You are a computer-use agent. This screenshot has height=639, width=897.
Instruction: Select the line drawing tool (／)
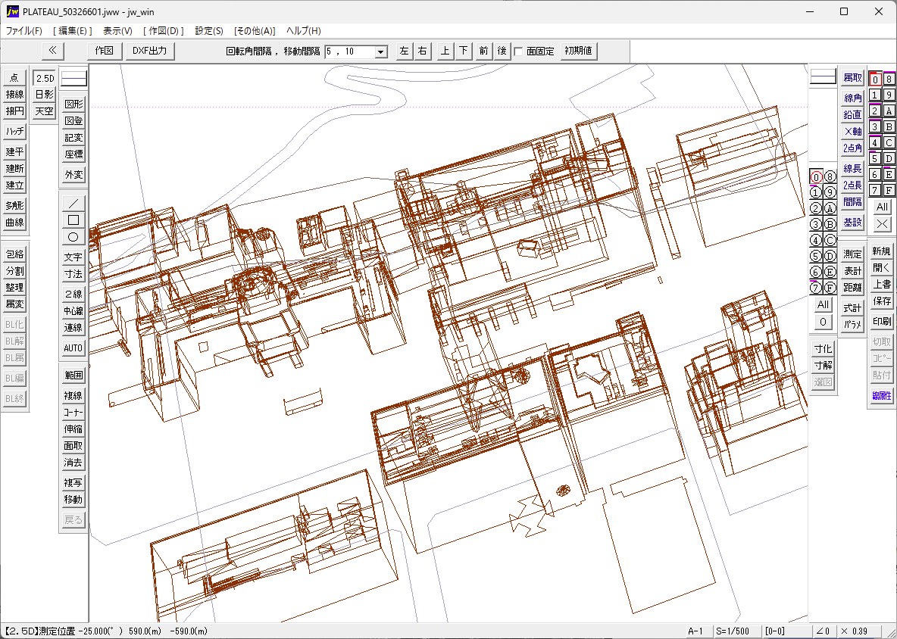(x=73, y=203)
